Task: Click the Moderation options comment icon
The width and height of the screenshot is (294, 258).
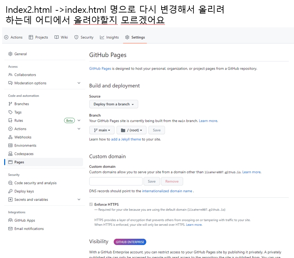Action: click(10, 83)
